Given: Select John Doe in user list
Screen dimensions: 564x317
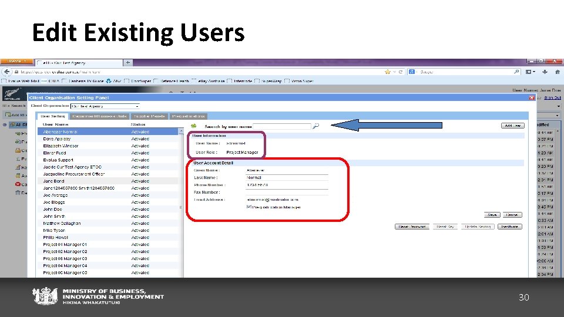Looking at the screenshot, I should point(108,209).
